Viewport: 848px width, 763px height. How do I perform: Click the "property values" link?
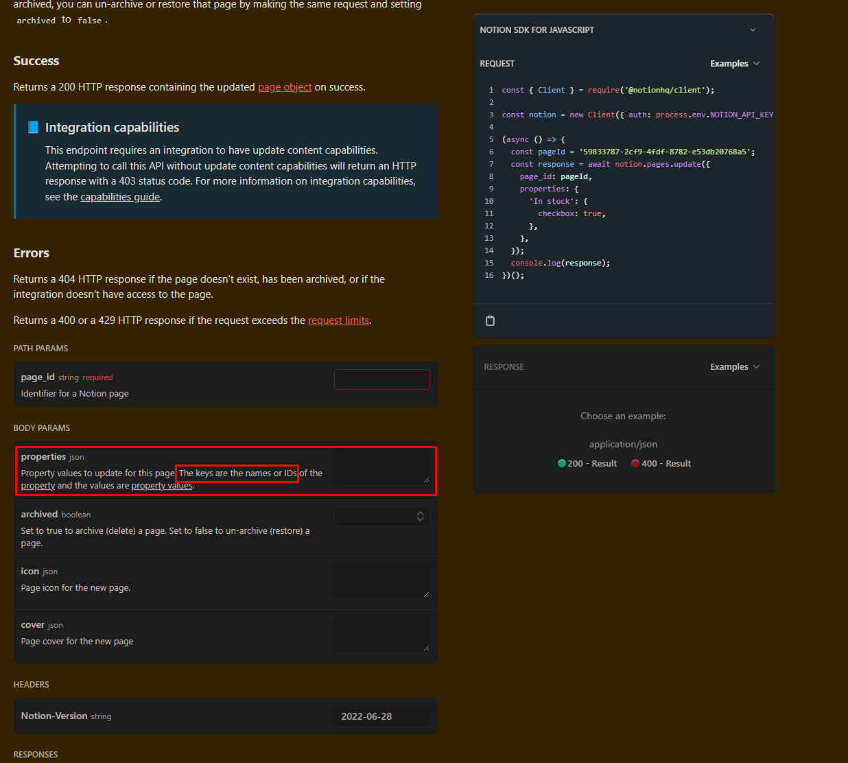(162, 486)
